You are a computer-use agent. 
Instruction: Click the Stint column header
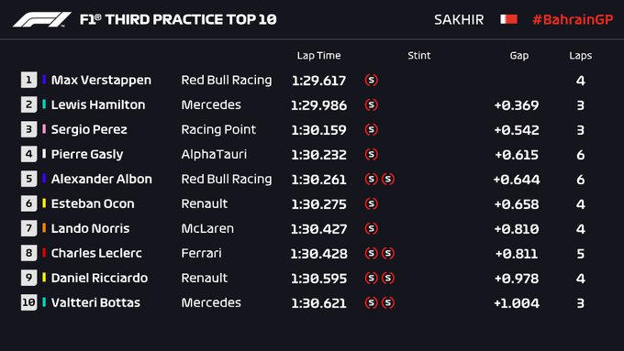(x=419, y=56)
